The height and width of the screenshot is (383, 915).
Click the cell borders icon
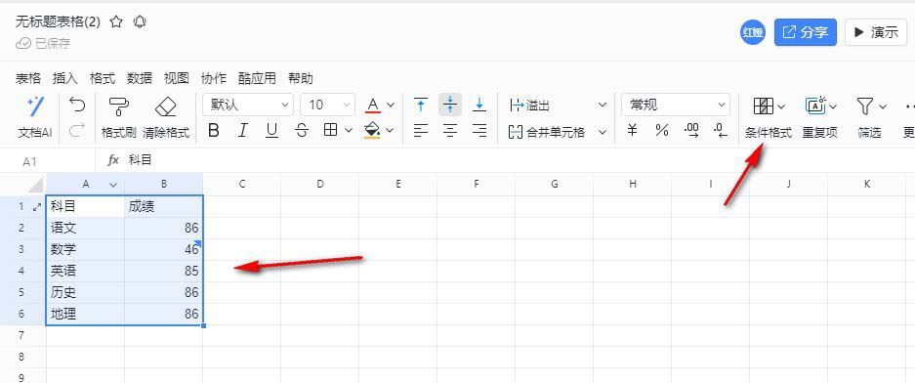[330, 130]
